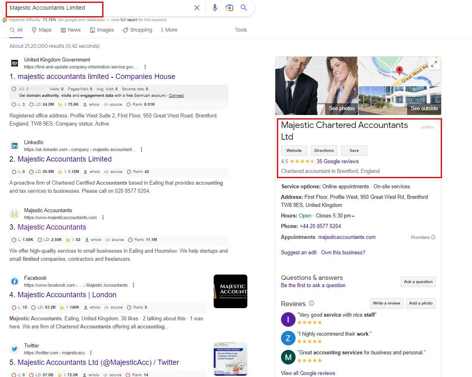472x377 pixels.
Task: Open options menu for Facebook result
Action: [133, 285]
